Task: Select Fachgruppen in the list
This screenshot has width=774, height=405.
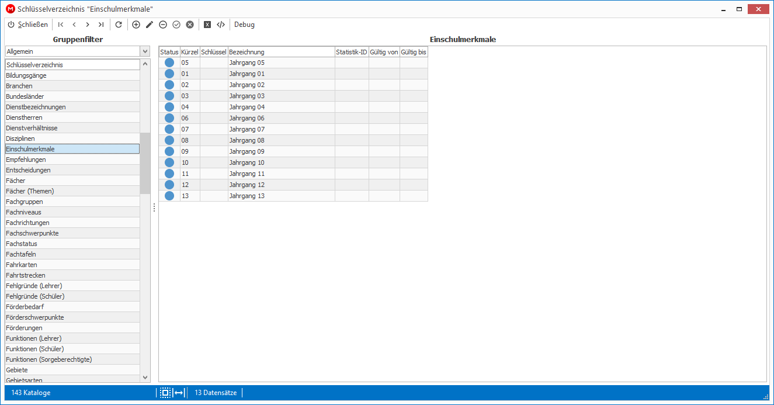Action: (72, 202)
